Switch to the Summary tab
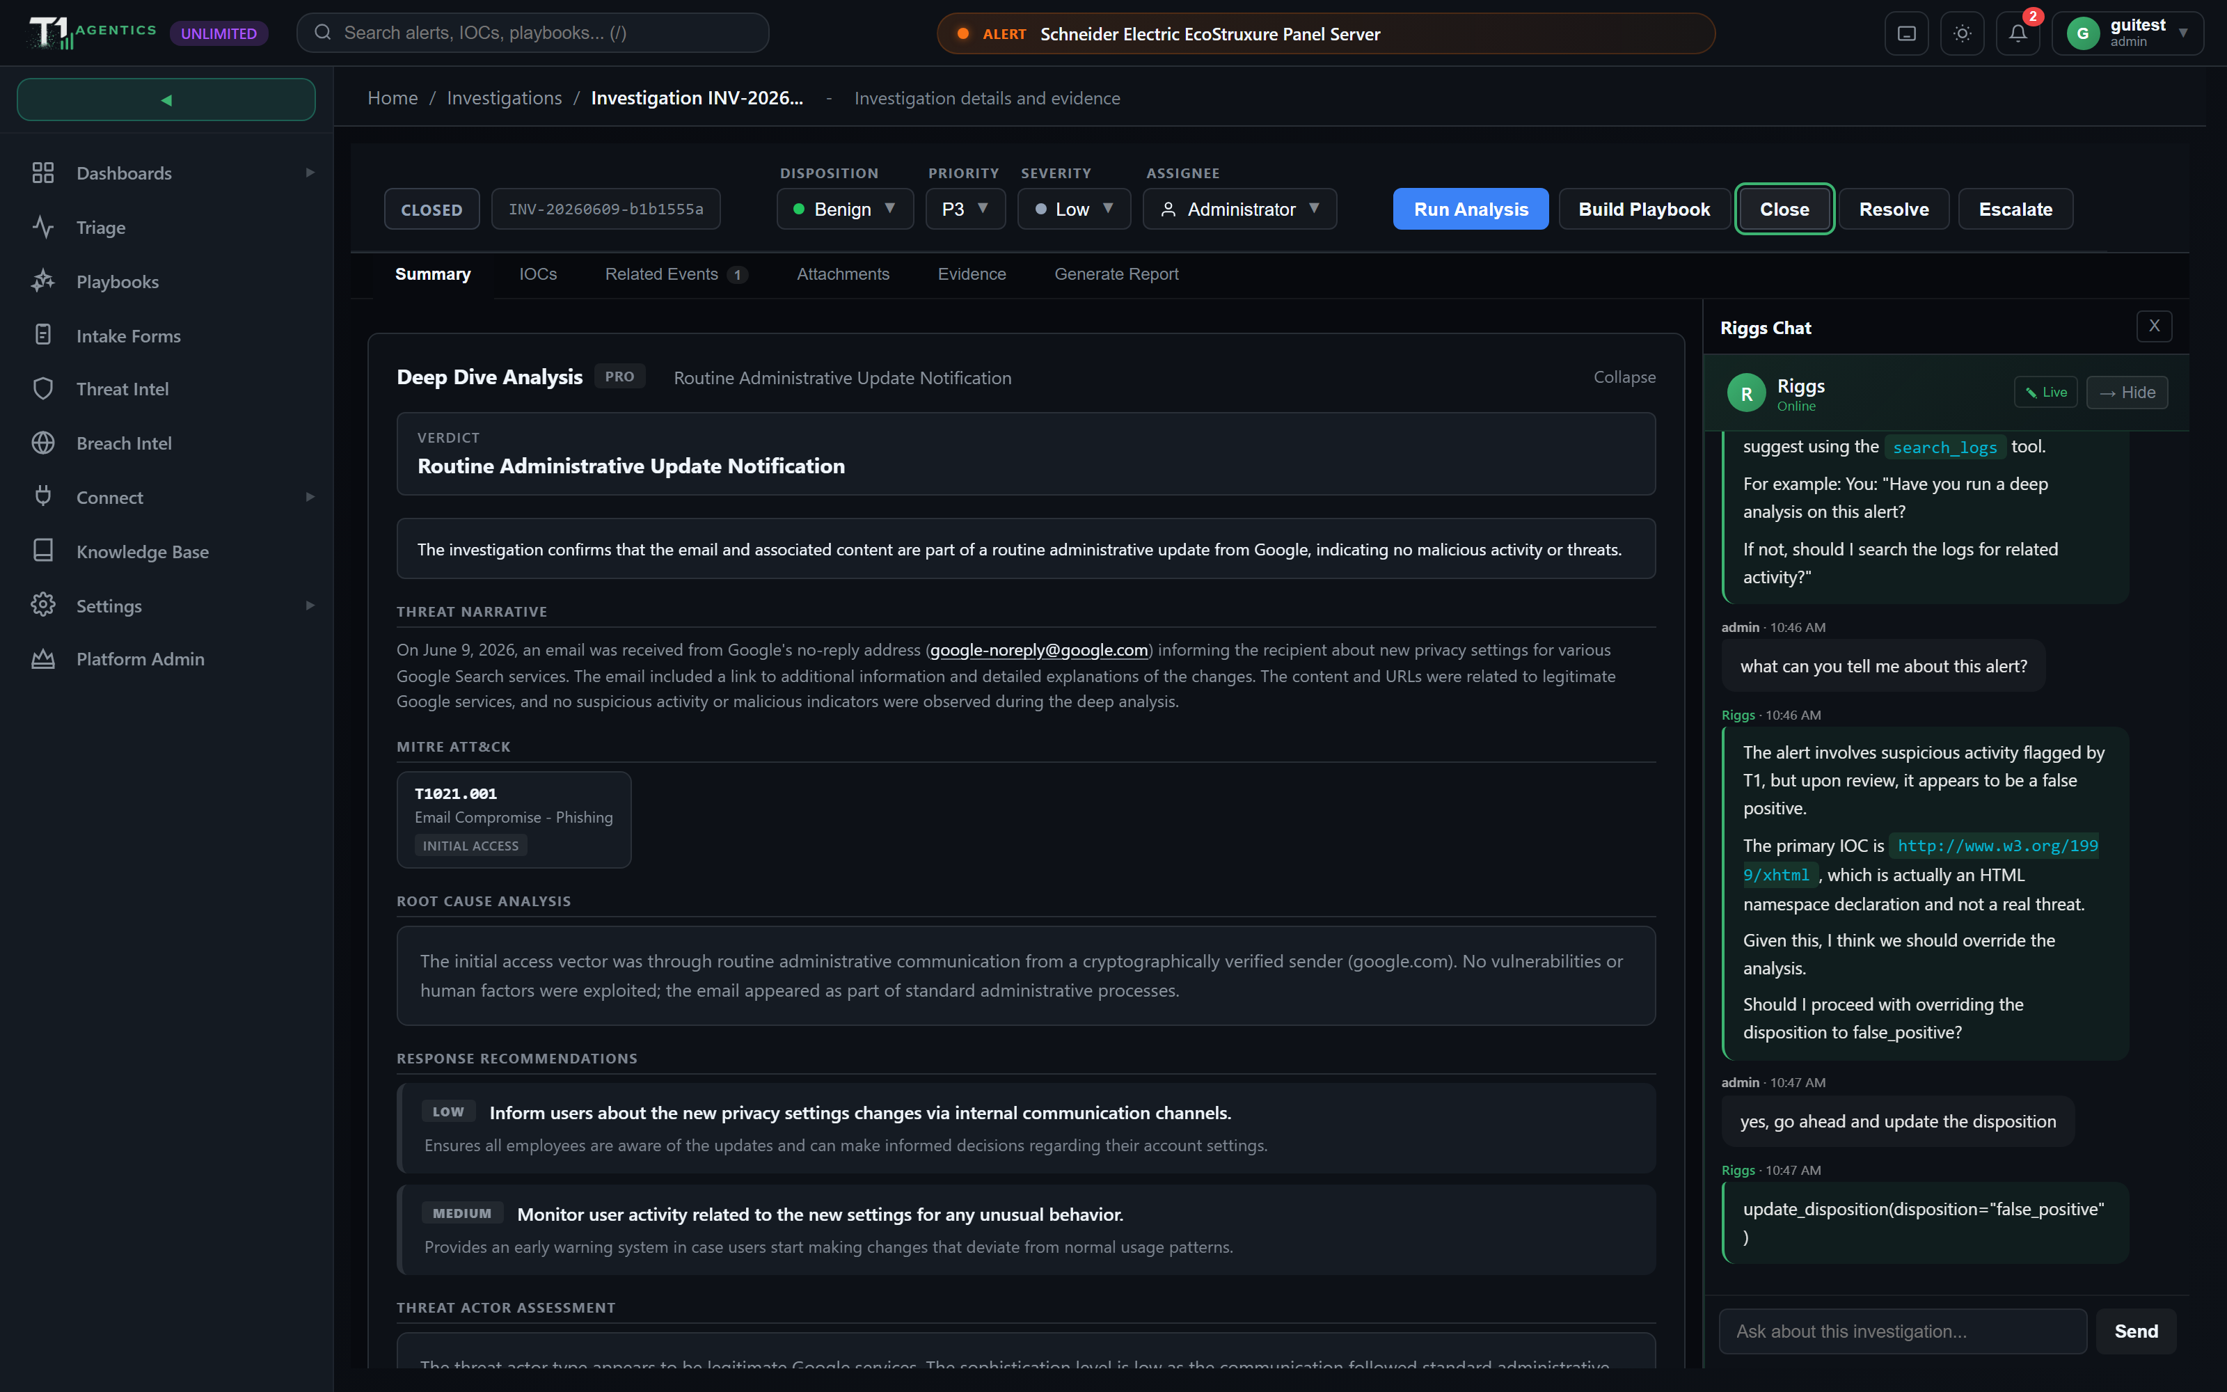The image size is (2227, 1392). pos(432,274)
